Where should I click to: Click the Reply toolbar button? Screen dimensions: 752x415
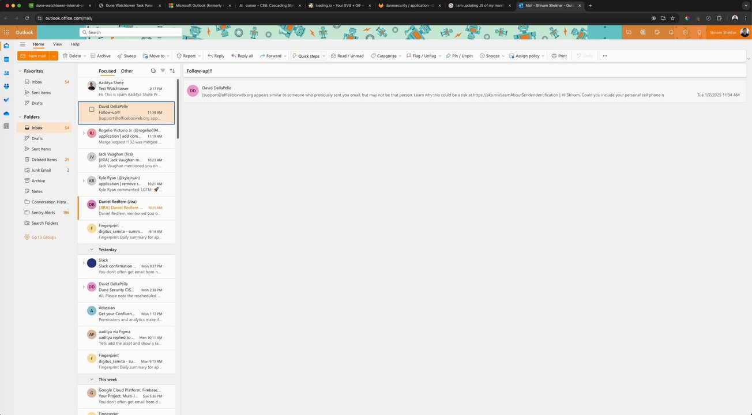[x=216, y=56]
